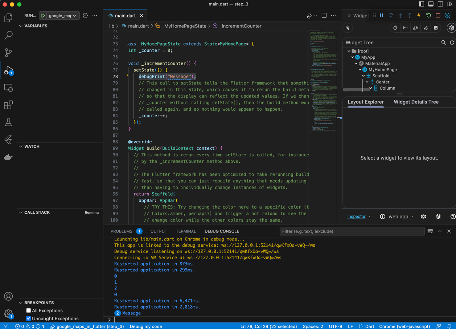Open the Flutter sidebar icon
Image resolution: width=456 pixels, height=329 pixels.
[x=8, y=140]
